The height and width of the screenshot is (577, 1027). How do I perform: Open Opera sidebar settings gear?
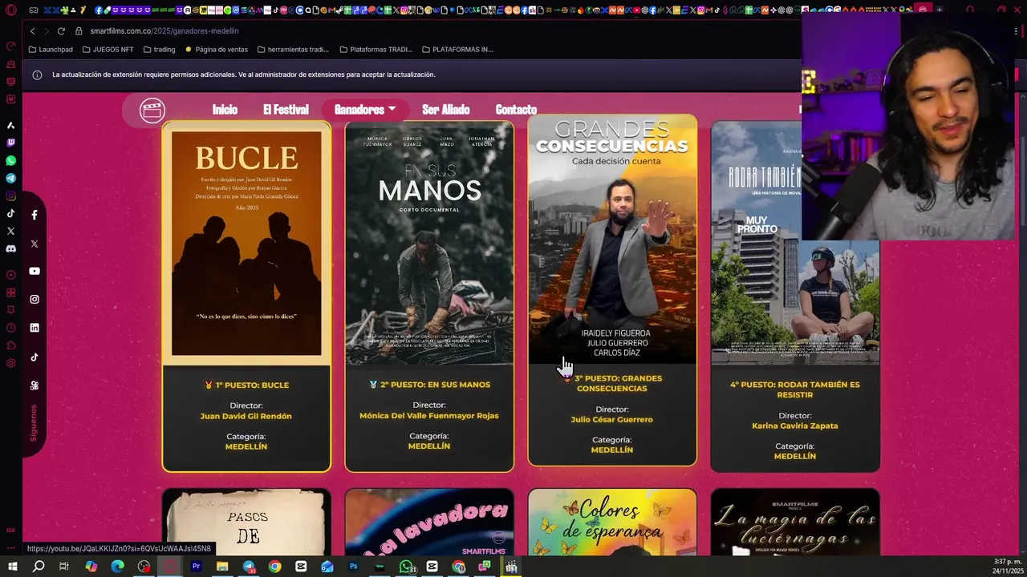(x=10, y=363)
